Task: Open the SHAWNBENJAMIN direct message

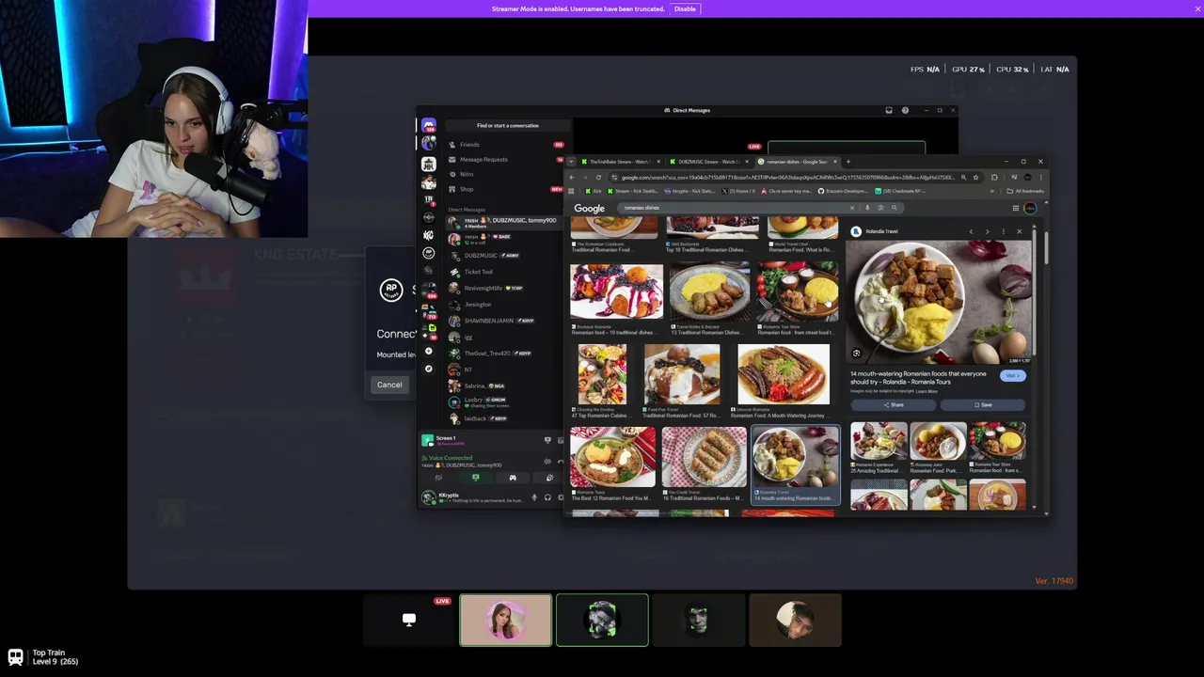Action: coord(506,321)
